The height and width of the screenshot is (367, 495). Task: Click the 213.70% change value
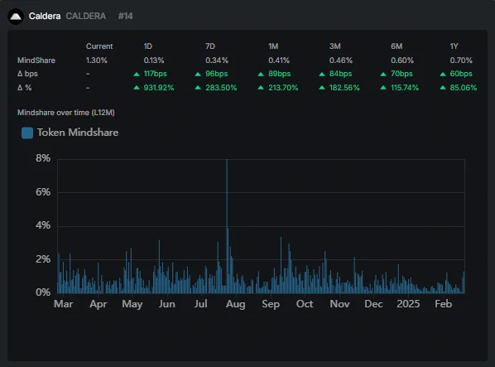(x=283, y=88)
